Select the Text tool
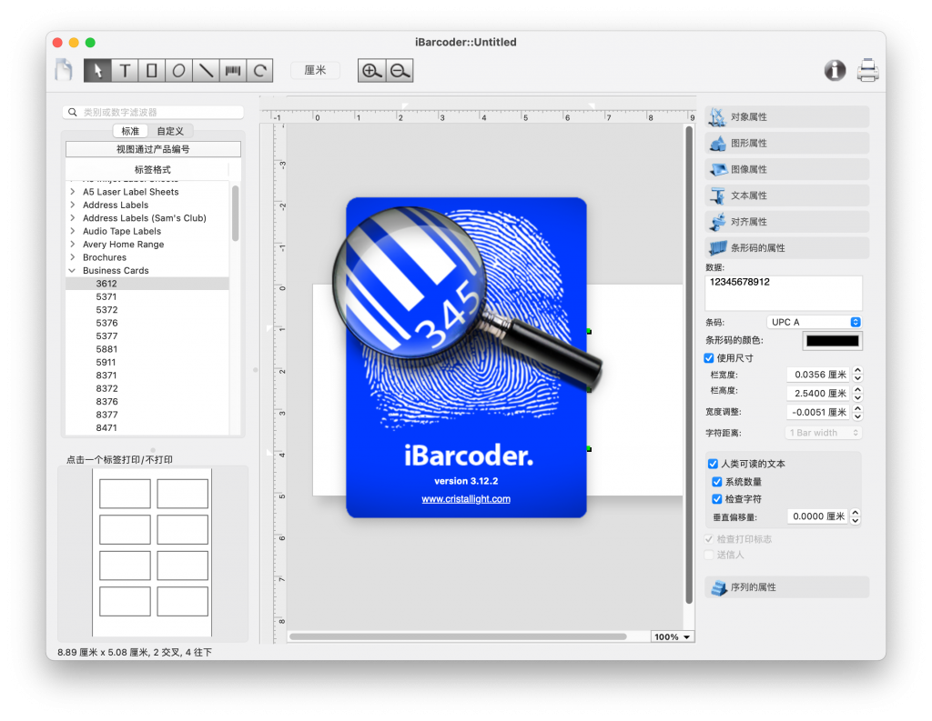This screenshot has width=932, height=721. pyautogui.click(x=125, y=71)
